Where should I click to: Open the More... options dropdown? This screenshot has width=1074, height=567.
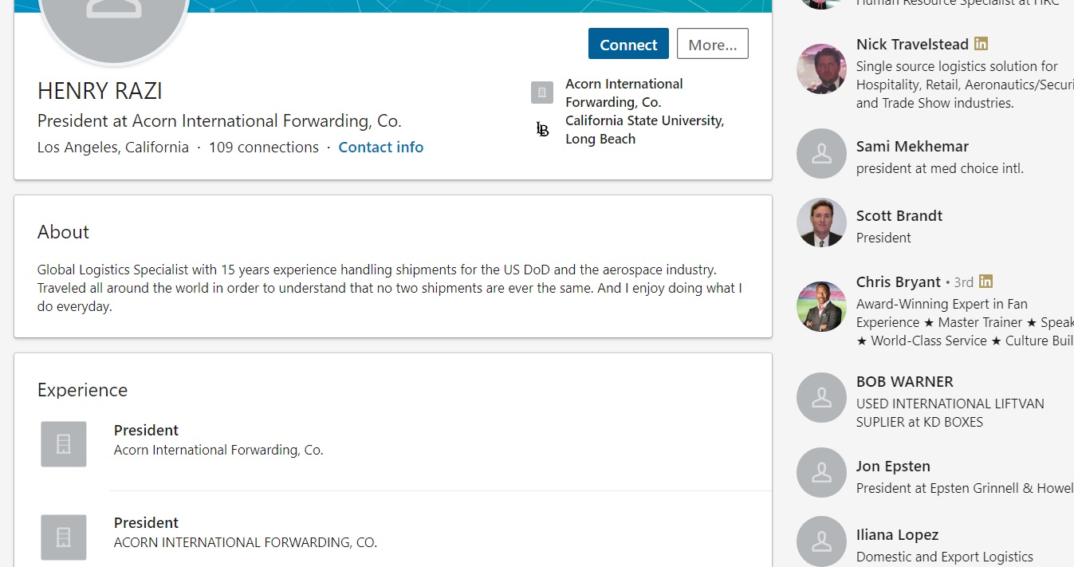pyautogui.click(x=712, y=45)
